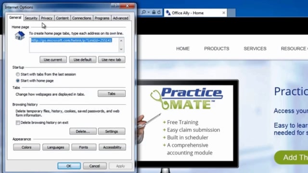Viewport: 308px width, 173px height.
Task: Open browsing history Settings button
Action: tap(112, 131)
